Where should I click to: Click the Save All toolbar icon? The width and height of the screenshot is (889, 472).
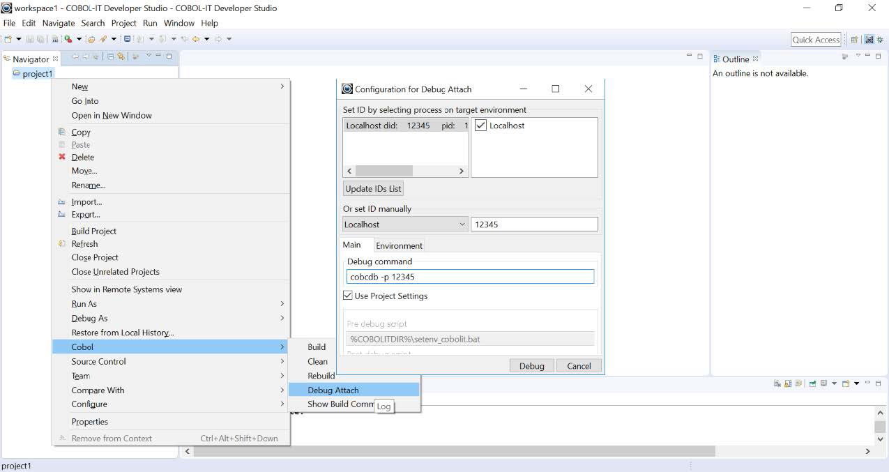tap(40, 39)
